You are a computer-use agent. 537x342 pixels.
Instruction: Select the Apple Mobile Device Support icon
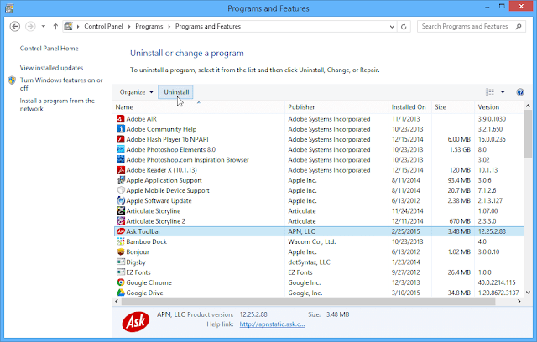121,190
